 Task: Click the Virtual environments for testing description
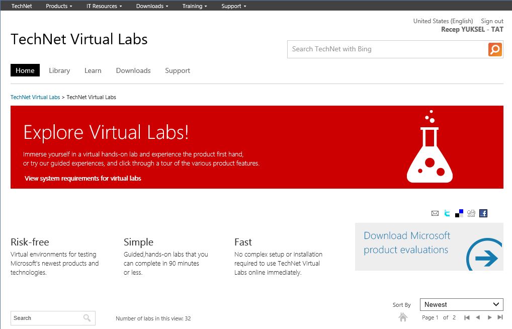pos(54,263)
